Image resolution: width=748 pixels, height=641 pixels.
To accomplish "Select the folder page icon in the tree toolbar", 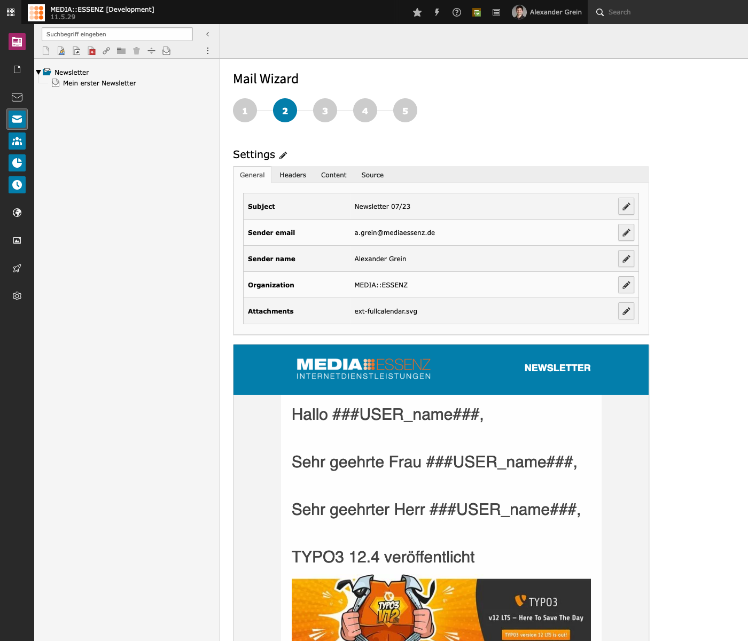I will pyautogui.click(x=121, y=51).
